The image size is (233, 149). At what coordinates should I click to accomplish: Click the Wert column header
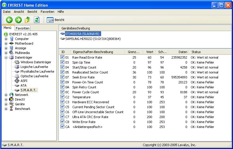(x=149, y=52)
